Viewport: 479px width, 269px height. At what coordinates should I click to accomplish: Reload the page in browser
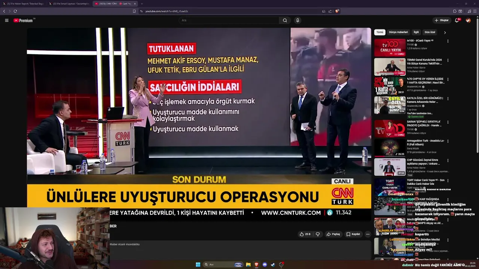pyautogui.click(x=15, y=11)
